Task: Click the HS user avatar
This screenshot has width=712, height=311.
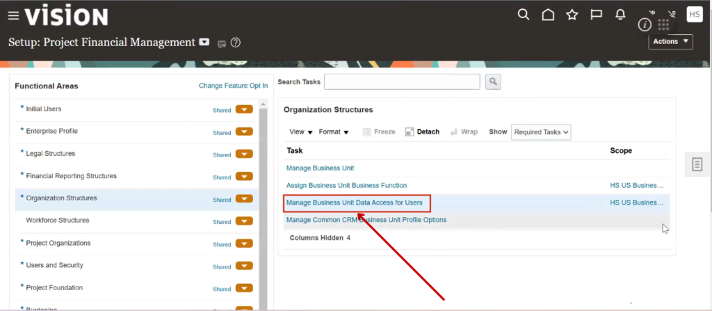Action: 694,14
